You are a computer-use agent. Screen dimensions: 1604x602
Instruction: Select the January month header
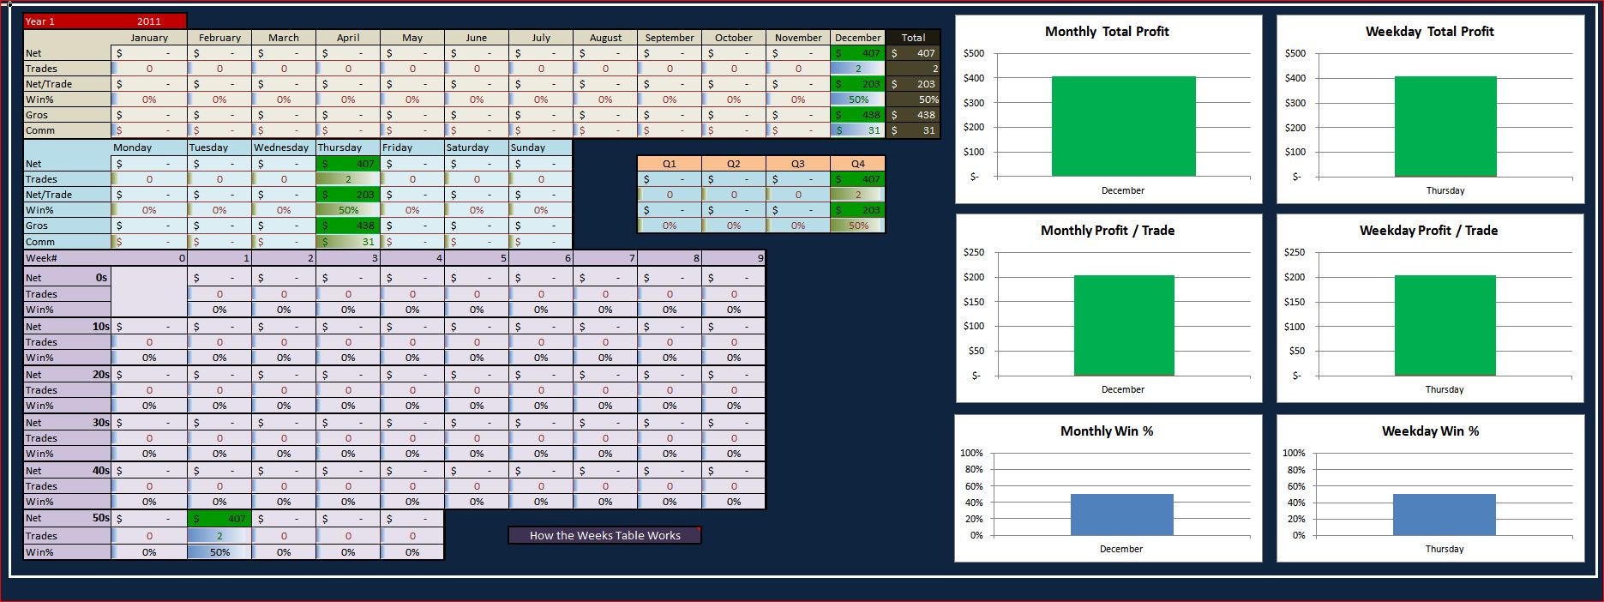[x=149, y=38]
